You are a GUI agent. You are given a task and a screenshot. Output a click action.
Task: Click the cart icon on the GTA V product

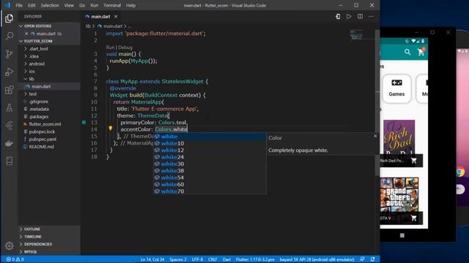413,218
